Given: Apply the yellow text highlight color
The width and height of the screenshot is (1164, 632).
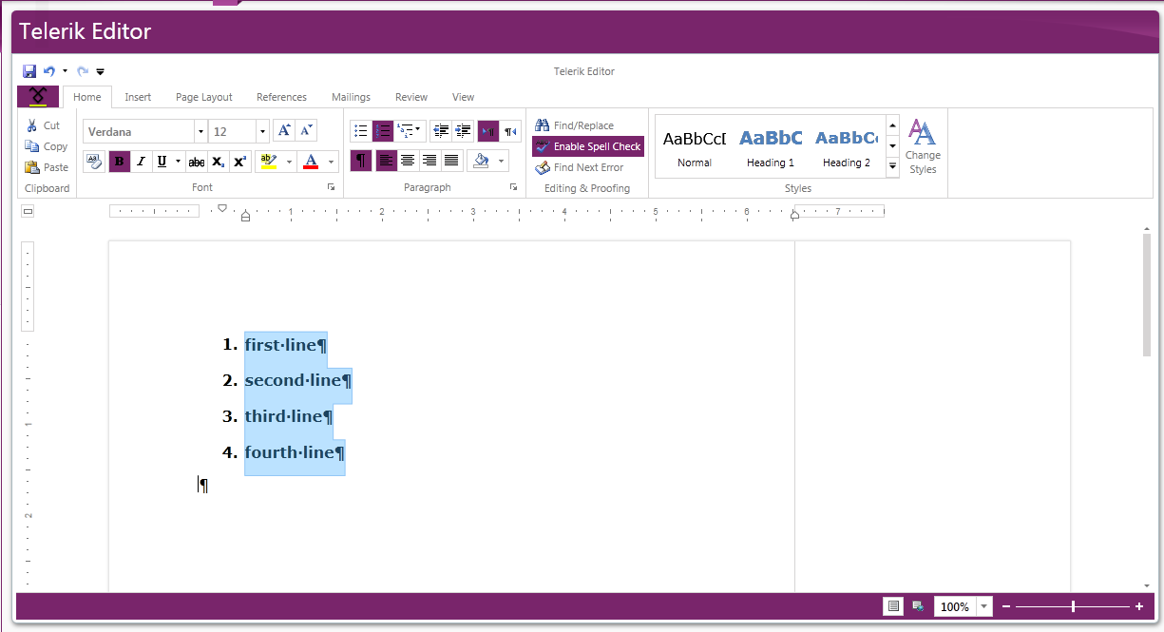Looking at the screenshot, I should point(268,161).
